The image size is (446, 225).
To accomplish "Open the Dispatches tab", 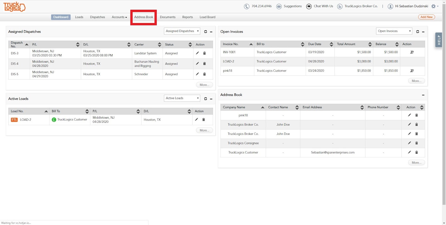I will (x=98, y=17).
